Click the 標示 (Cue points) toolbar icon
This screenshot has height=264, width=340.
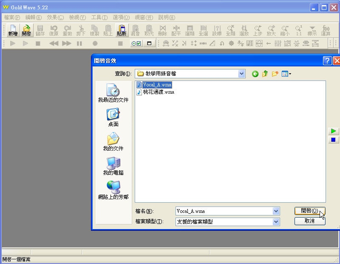coord(312,30)
